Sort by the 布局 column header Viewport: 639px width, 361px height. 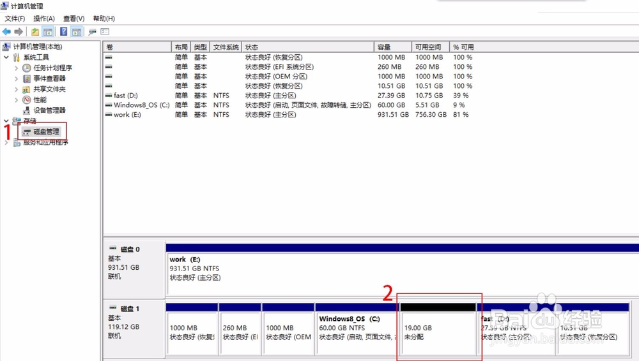pos(181,47)
